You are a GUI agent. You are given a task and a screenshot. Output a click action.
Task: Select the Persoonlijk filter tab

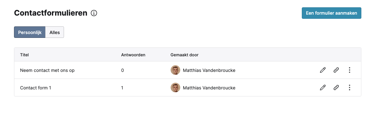(x=30, y=32)
